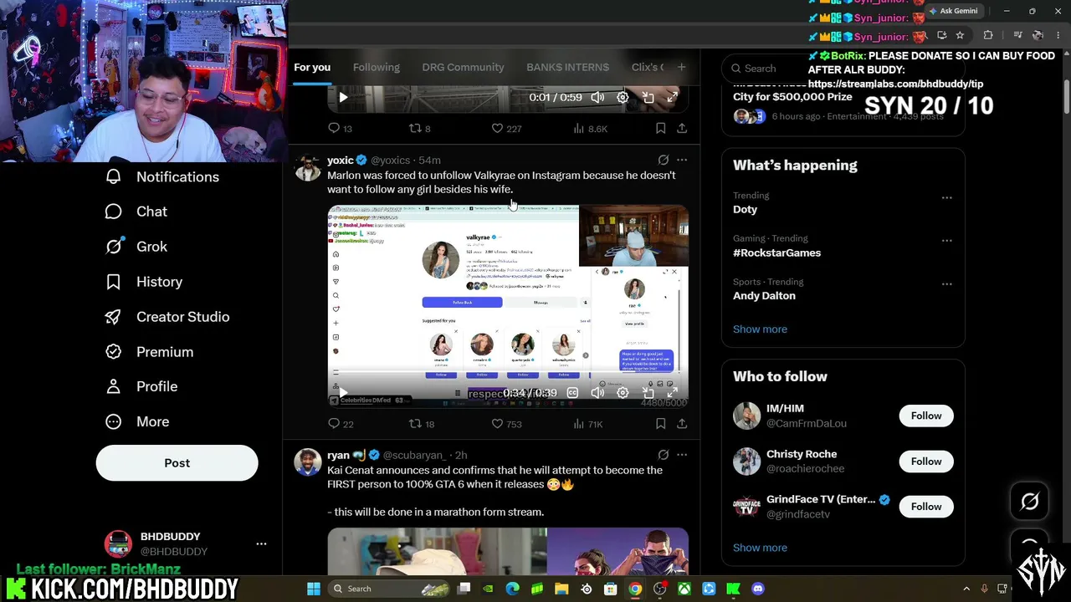1071x602 pixels.
Task: Open yoxic's profile from the post header
Action: click(x=341, y=160)
